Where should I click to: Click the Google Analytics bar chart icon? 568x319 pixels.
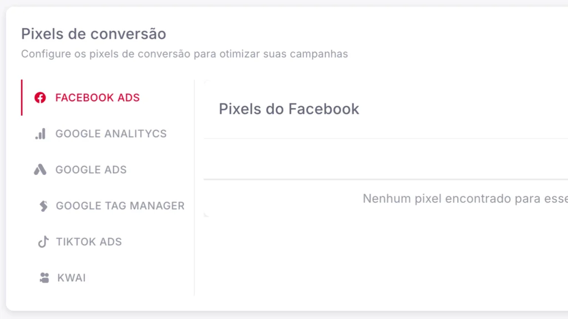tap(40, 134)
